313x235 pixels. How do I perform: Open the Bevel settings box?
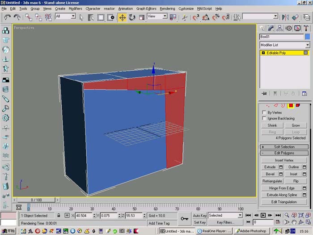[281, 174]
